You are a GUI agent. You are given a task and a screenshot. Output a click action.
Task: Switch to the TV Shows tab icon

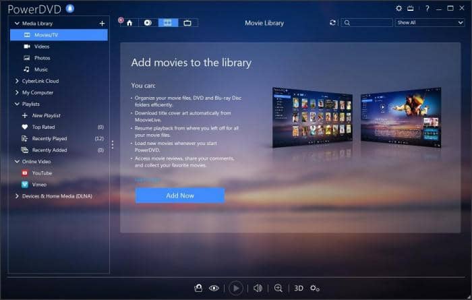[x=187, y=23]
